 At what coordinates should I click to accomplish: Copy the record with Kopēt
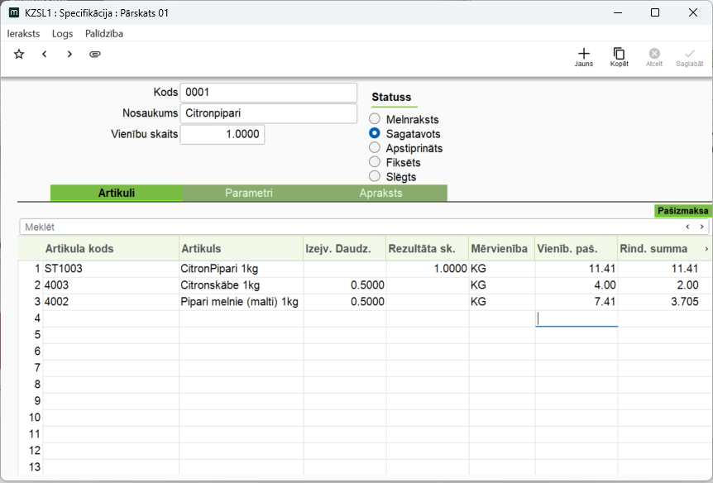point(619,58)
